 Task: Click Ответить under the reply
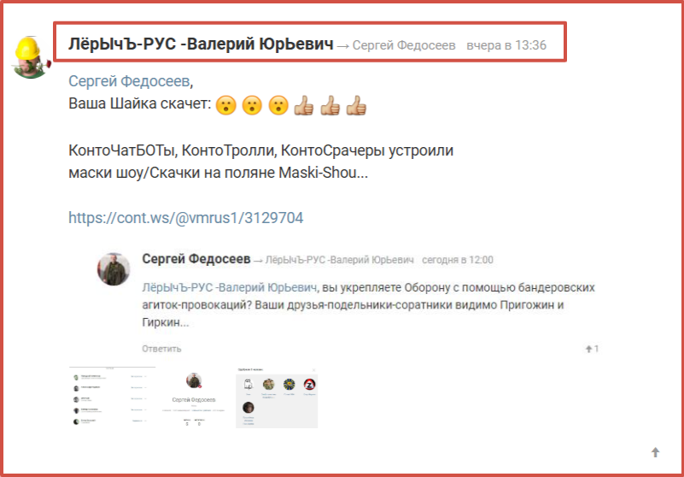pyautogui.click(x=161, y=349)
